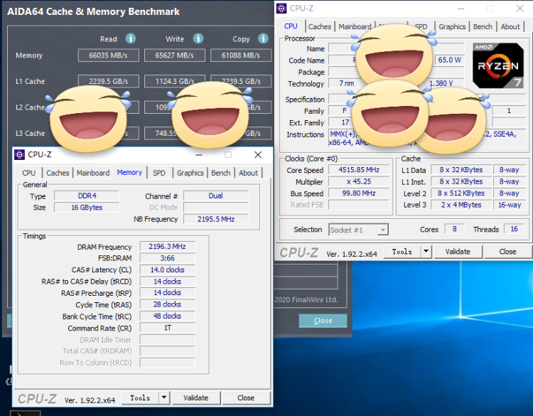Click the CAS# Latency 14.0 clocks value
Viewport: 533px width, 416px height.
click(x=167, y=270)
